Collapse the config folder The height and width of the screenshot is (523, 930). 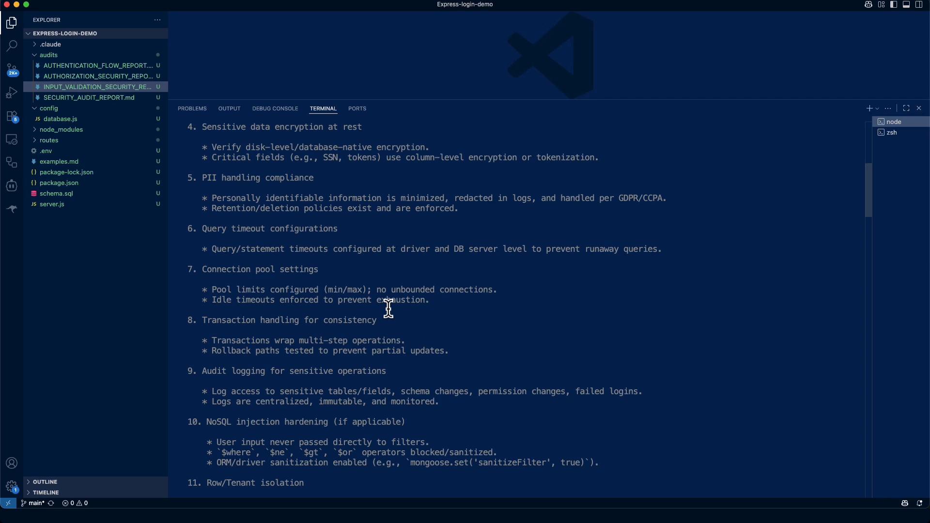(96, 108)
